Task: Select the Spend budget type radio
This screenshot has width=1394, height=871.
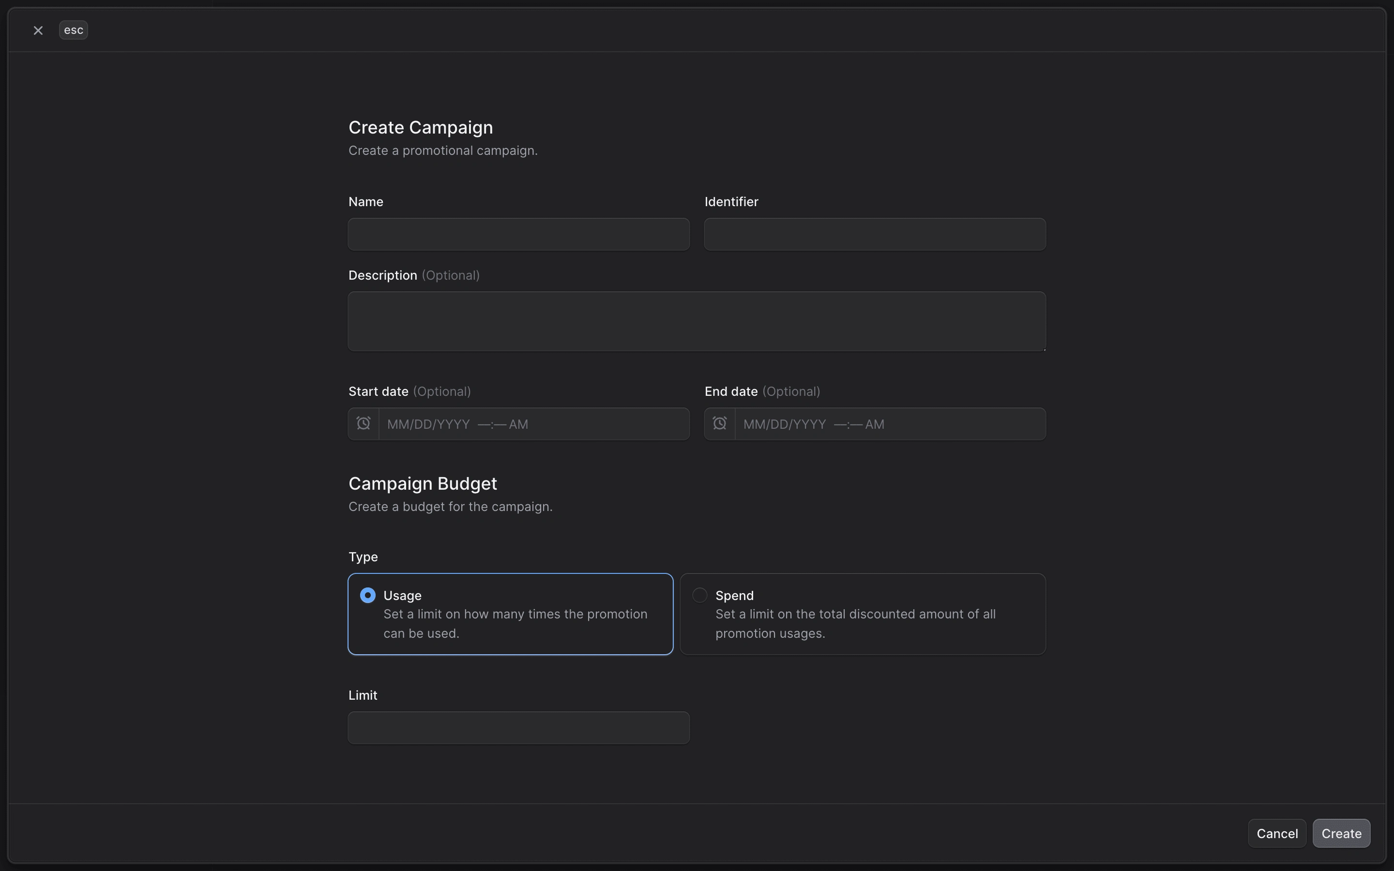Action: [x=699, y=595]
